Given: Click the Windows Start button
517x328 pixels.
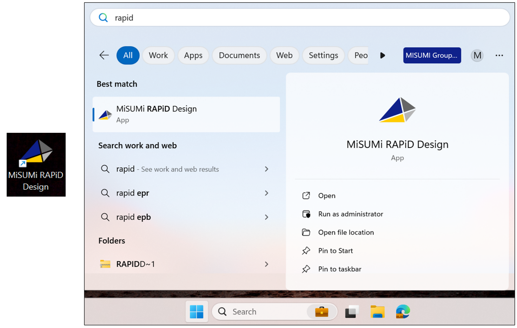Looking at the screenshot, I should pyautogui.click(x=197, y=312).
